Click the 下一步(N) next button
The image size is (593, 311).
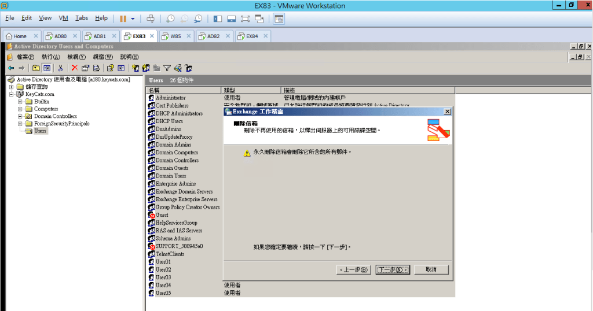pos(393,269)
